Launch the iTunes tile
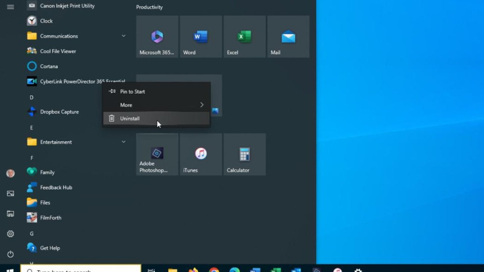 coord(201,154)
